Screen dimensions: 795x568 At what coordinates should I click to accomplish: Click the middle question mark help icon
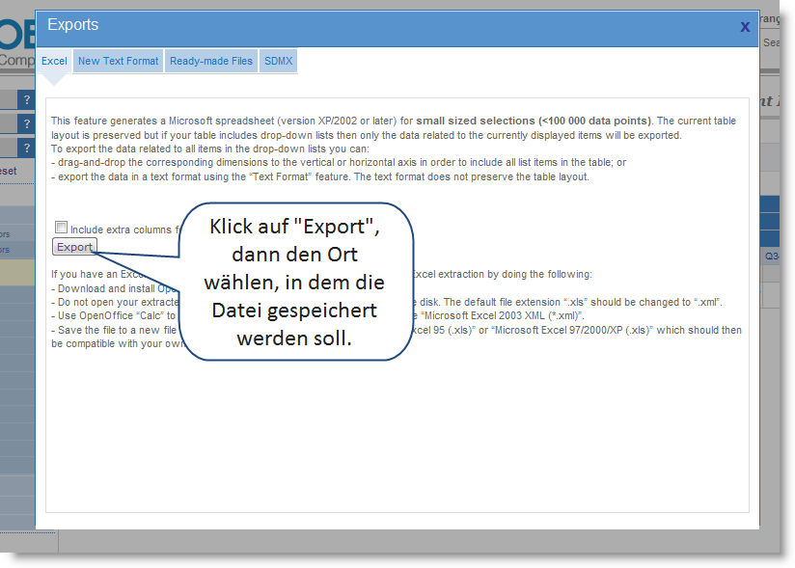point(27,123)
